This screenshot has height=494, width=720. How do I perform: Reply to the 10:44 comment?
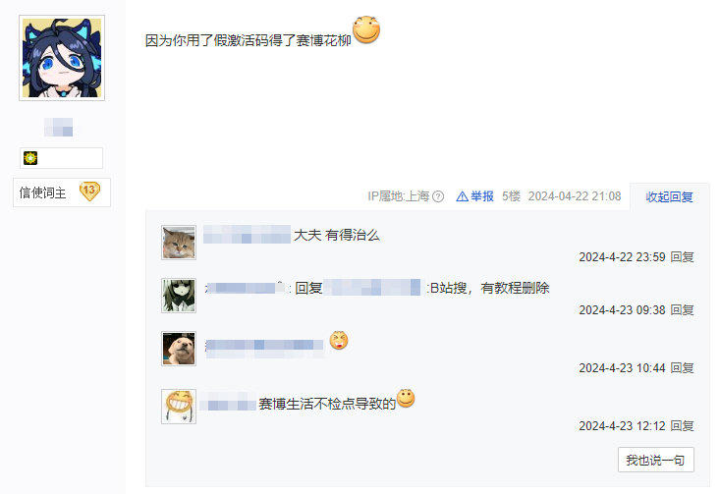[682, 367]
